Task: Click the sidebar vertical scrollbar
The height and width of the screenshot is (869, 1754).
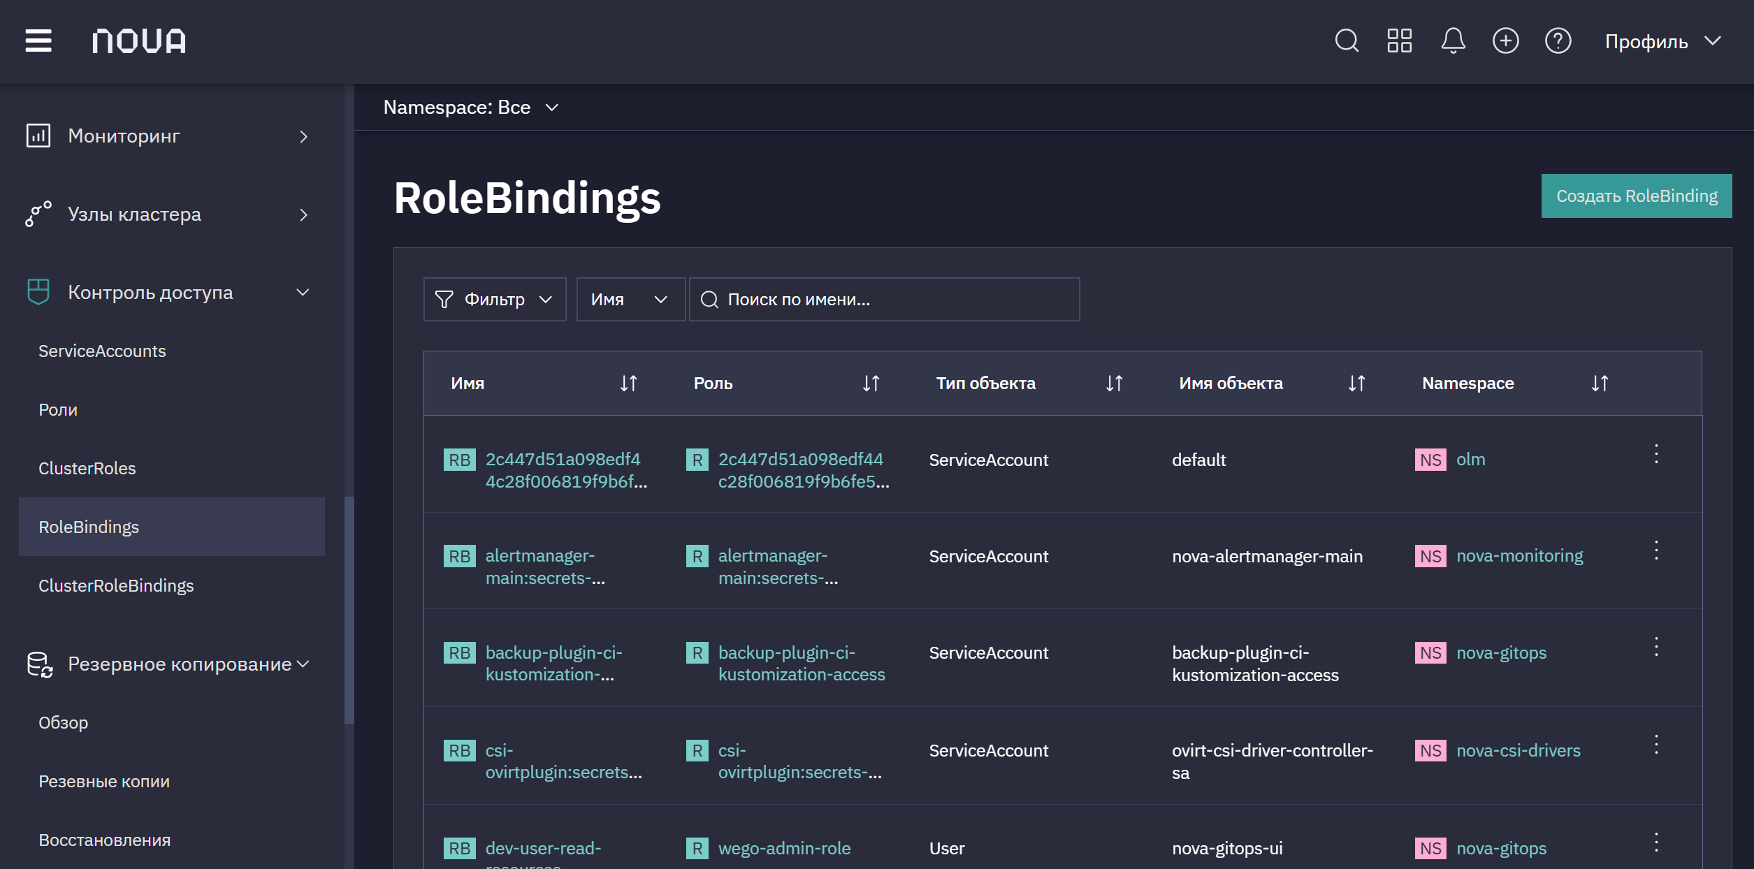Action: 349,610
